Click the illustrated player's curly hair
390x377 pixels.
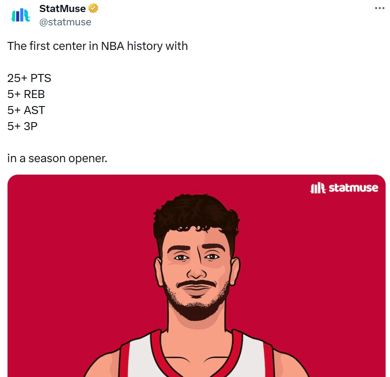coord(196,215)
